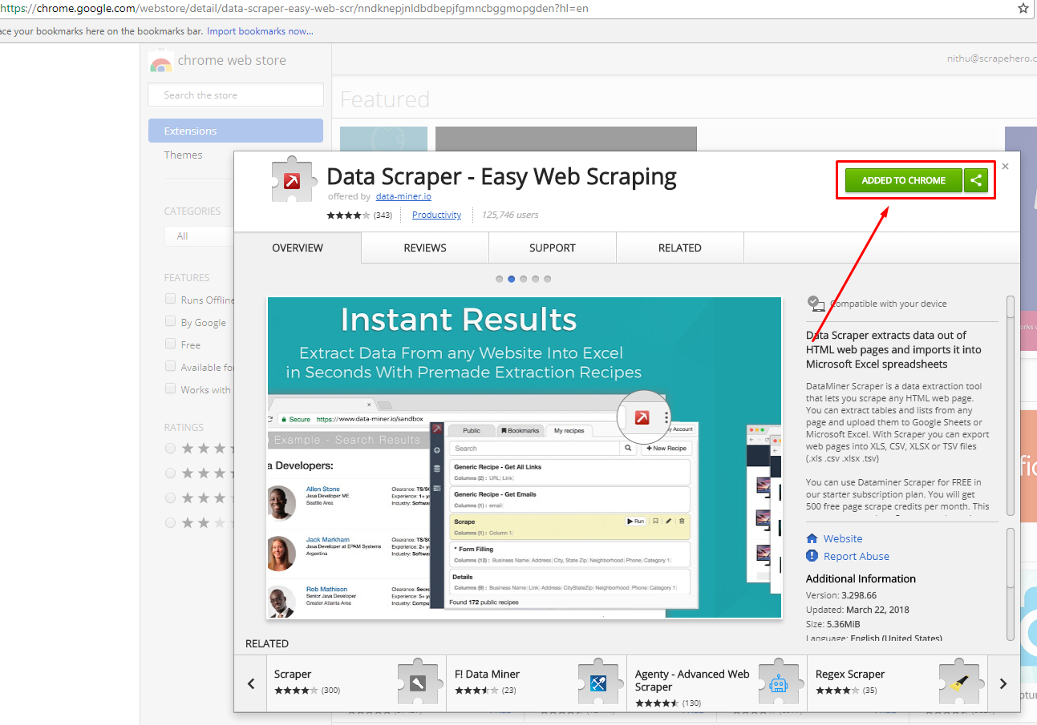Show next related extensions with right arrow

click(x=1003, y=683)
